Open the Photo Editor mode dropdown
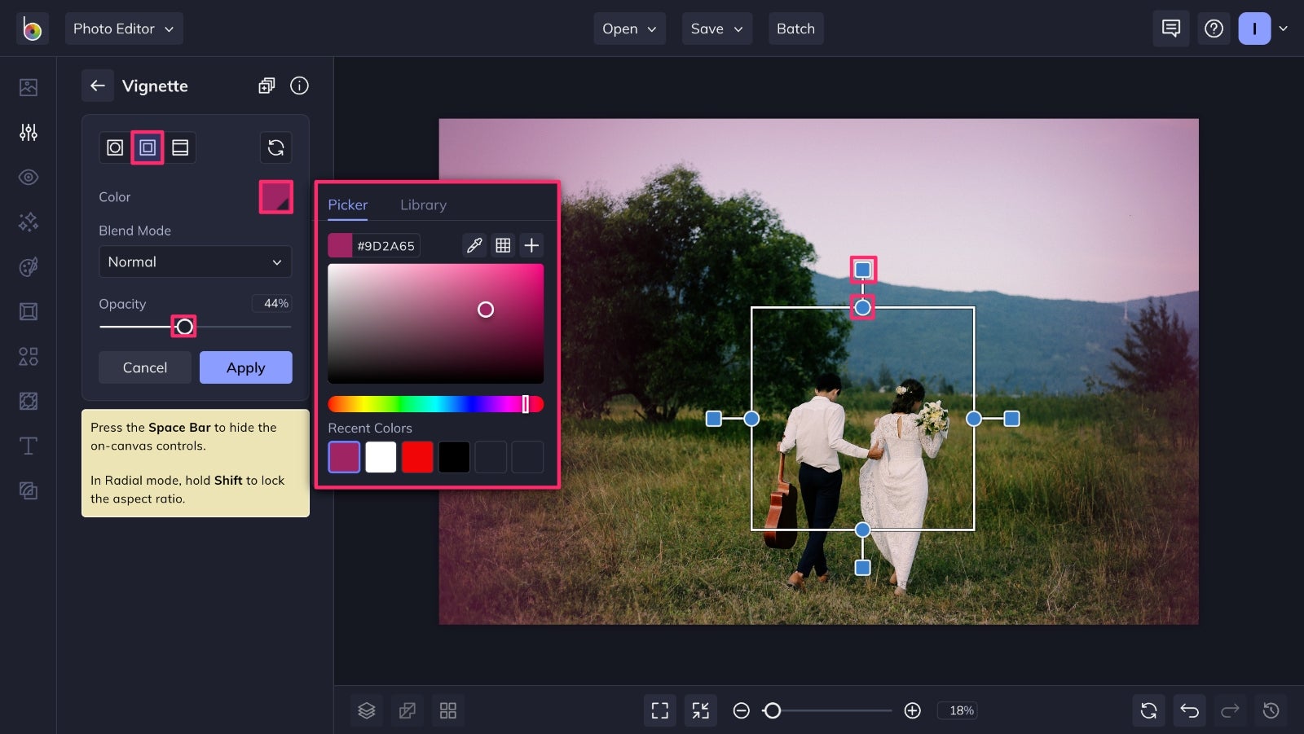This screenshot has width=1304, height=734. (124, 29)
